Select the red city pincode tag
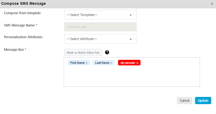Viewport: 216px width, 114px height. [128, 63]
